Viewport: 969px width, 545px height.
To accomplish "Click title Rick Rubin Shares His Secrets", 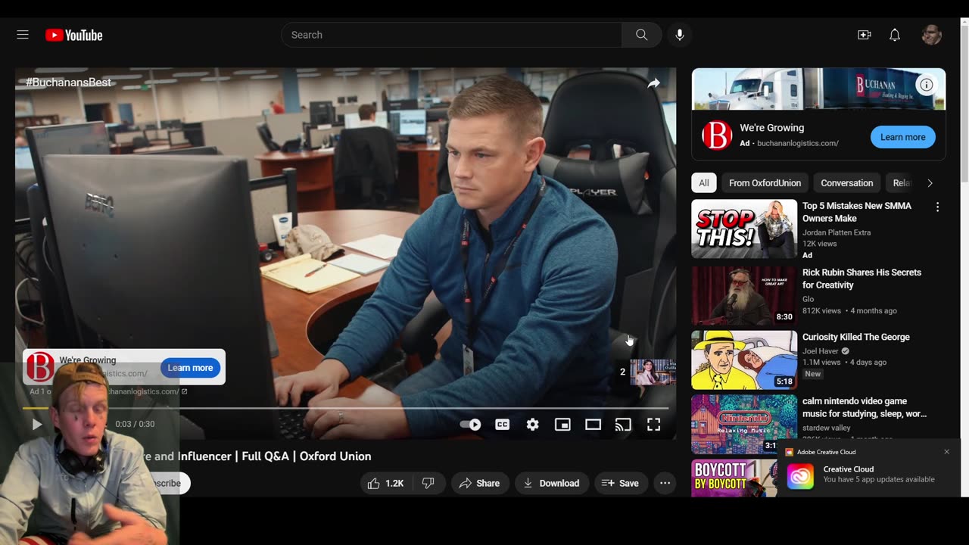I will (x=862, y=279).
